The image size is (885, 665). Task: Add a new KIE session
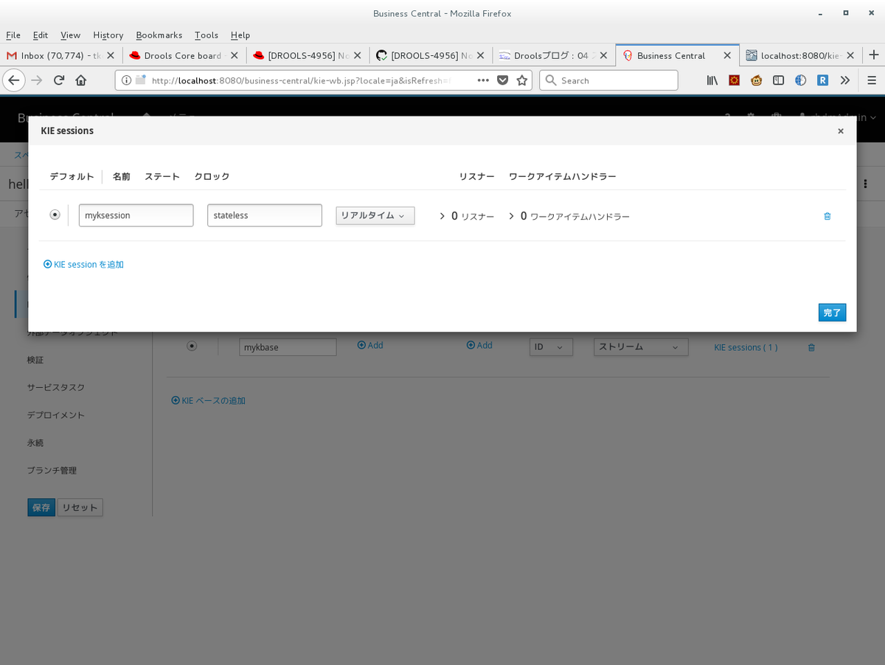[x=83, y=264]
